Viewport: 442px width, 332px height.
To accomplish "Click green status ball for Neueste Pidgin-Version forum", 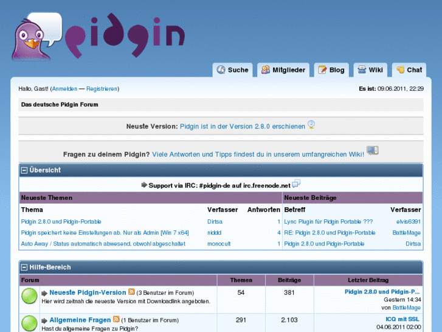I will pos(29,296).
